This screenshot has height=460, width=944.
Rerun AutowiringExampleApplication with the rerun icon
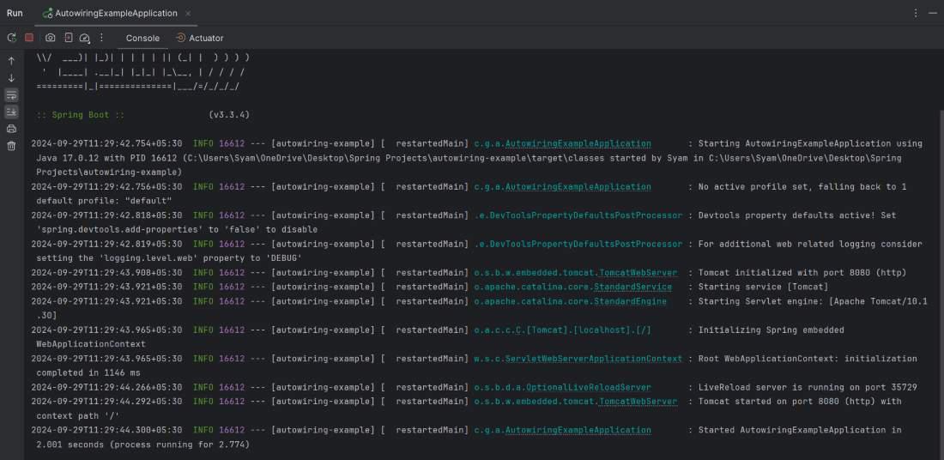pyautogui.click(x=11, y=38)
